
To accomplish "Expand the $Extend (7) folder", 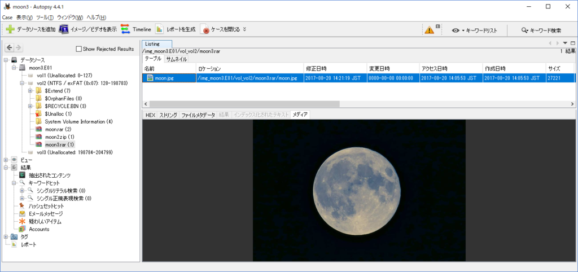I will (x=30, y=91).
